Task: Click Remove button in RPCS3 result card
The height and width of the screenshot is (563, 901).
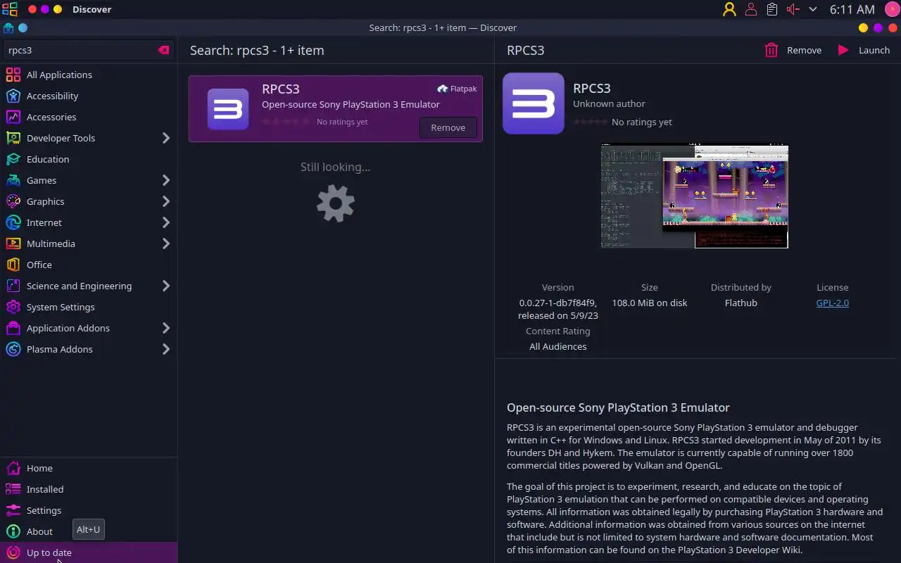Action: [x=448, y=127]
